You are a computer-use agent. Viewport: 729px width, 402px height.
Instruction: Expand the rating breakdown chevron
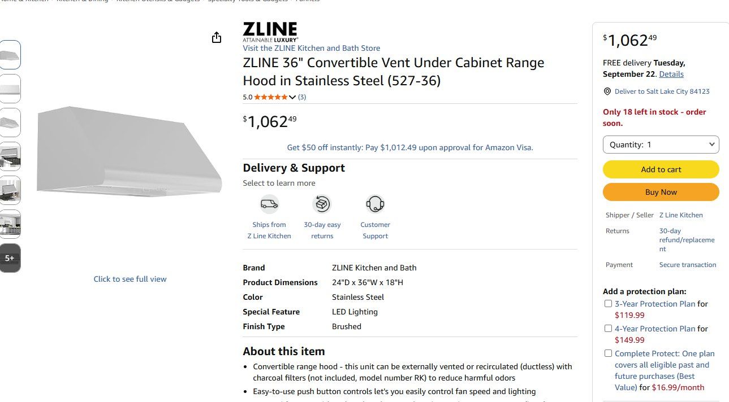tap(292, 97)
